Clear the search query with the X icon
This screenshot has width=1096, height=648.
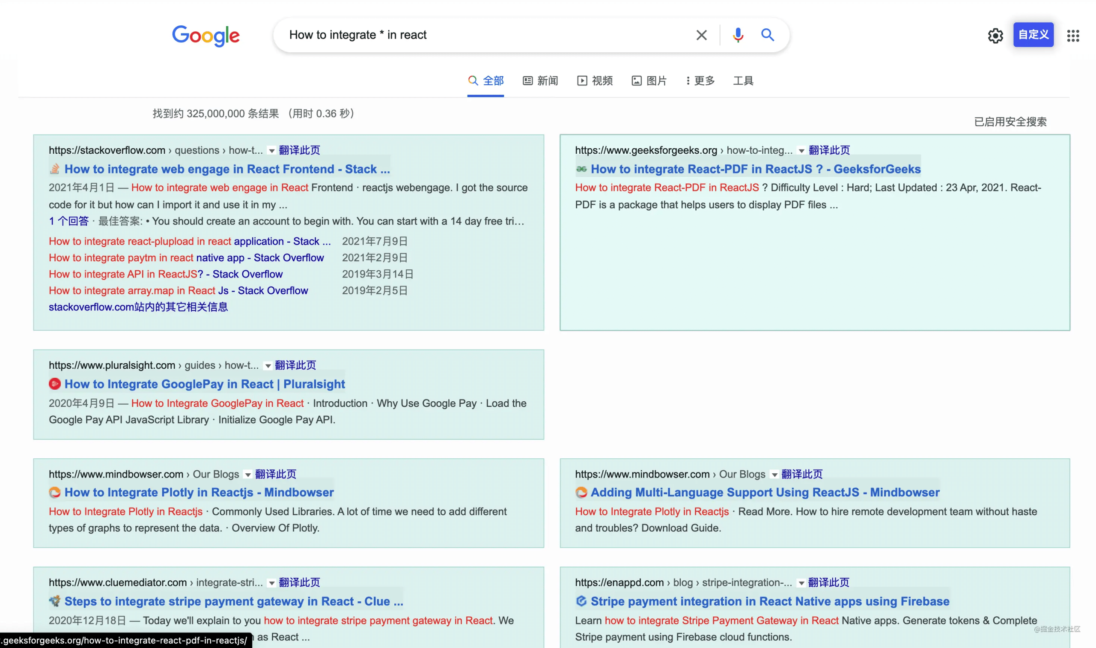[701, 35]
